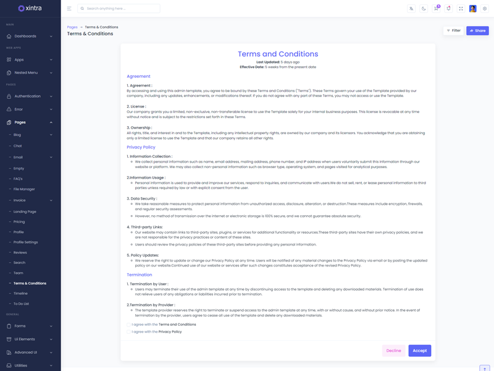Open the FAQ's page in sidebar
This screenshot has height=371, width=494.
tap(18, 179)
